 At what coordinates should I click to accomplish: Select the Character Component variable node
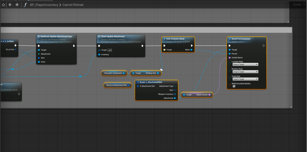click(114, 73)
